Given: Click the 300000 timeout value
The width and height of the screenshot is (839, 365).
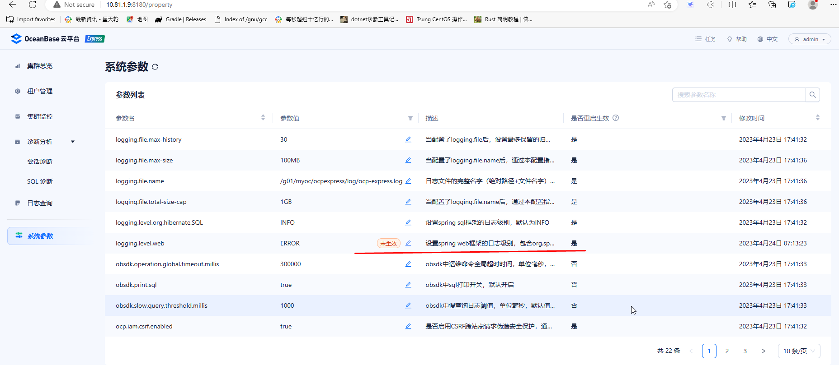Looking at the screenshot, I should [290, 264].
